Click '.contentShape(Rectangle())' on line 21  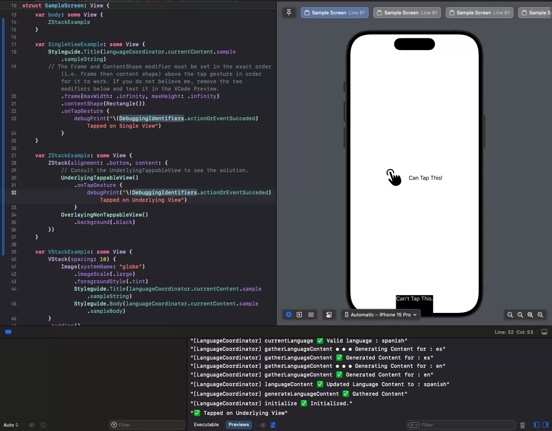[103, 104]
